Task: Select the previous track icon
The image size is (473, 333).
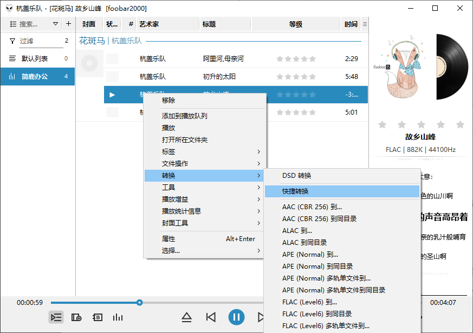Action: point(212,318)
